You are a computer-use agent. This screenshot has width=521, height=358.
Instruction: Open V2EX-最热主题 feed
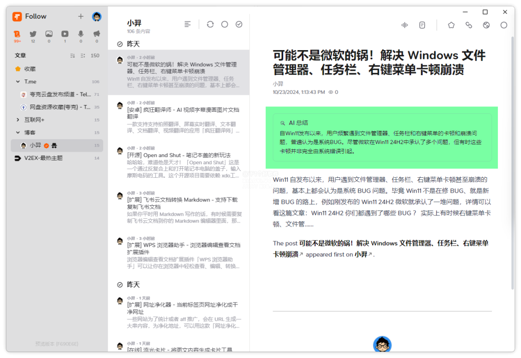[x=57, y=158]
